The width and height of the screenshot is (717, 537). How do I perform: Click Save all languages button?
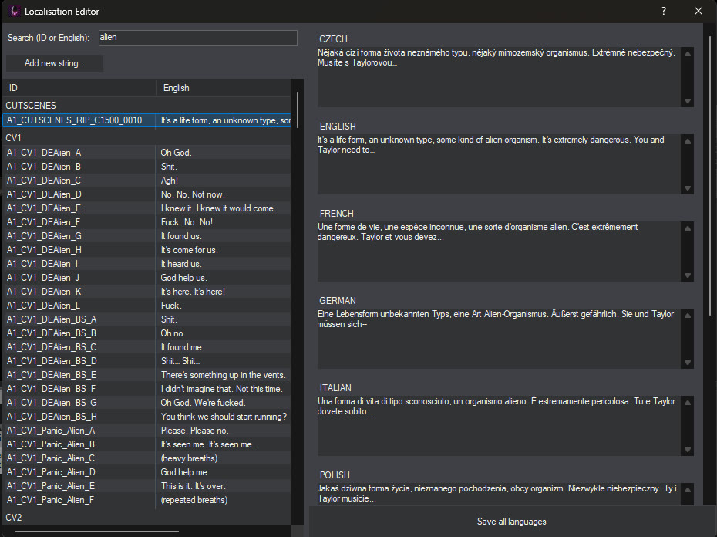[511, 522]
